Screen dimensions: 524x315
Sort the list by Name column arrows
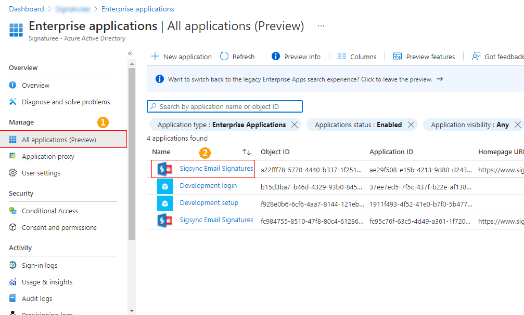point(247,152)
